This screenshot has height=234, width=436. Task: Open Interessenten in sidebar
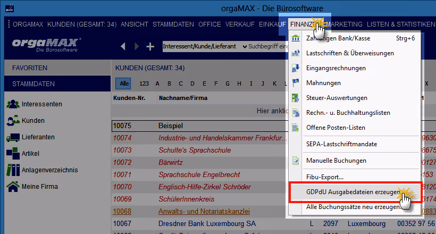(41, 104)
